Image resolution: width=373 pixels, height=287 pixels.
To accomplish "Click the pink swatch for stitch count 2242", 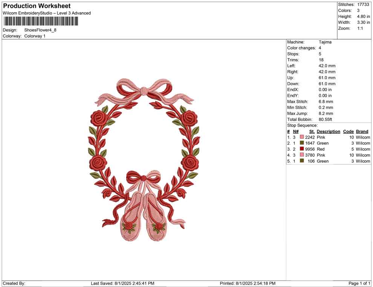I will click(x=302, y=137).
